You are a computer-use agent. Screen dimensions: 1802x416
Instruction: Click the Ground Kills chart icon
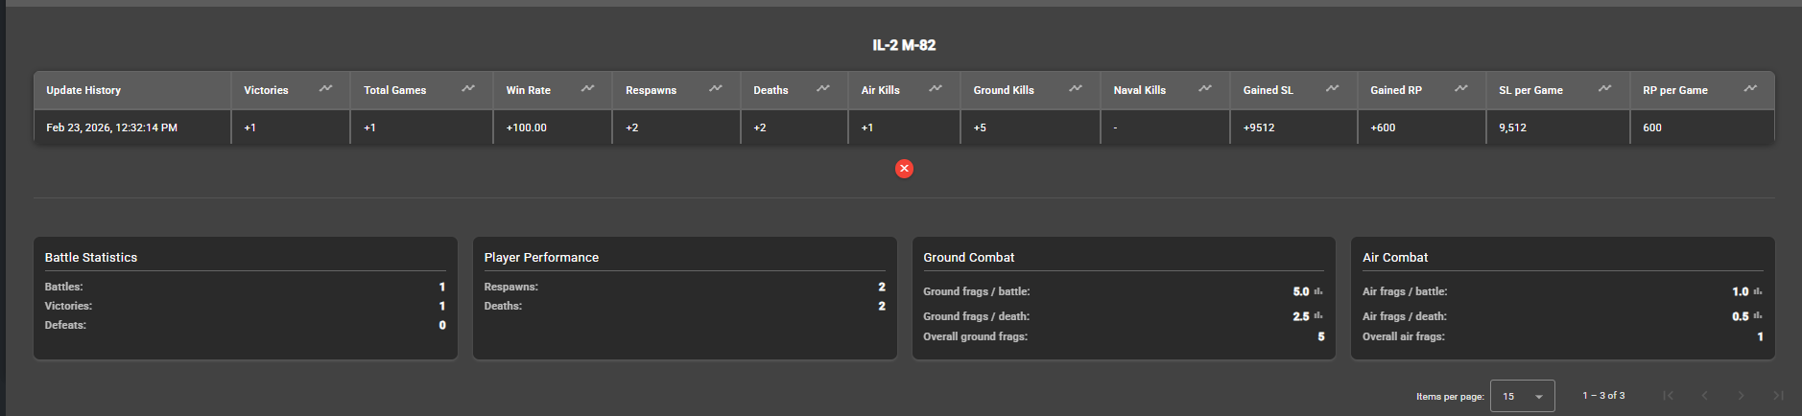pos(1076,88)
